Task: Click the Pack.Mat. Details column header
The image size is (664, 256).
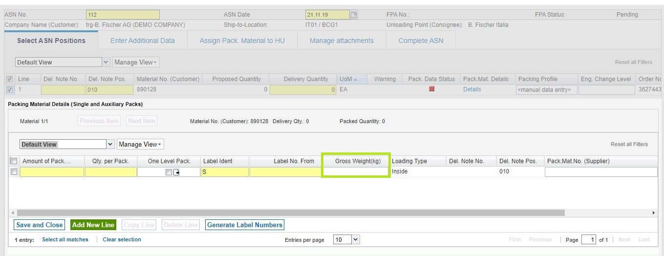Action: click(x=486, y=79)
